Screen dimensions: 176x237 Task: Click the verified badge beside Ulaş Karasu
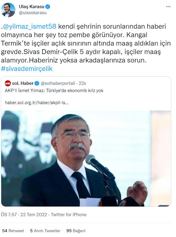[x=48, y=7]
